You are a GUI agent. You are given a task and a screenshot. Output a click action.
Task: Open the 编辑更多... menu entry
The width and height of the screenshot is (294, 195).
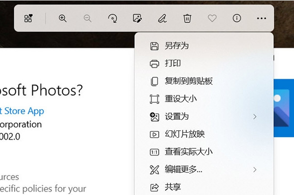pos(204,170)
